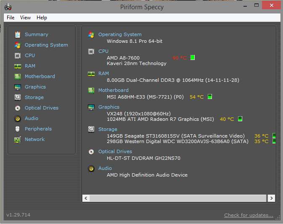Click the 'AMD High Definition Audio Device' text
This screenshot has height=224, width=283.
pyautogui.click(x=147, y=175)
